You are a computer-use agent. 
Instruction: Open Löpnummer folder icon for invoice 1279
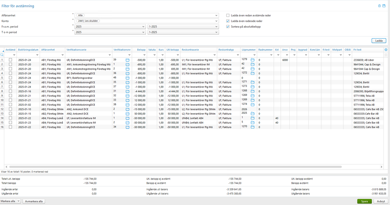point(253,60)
